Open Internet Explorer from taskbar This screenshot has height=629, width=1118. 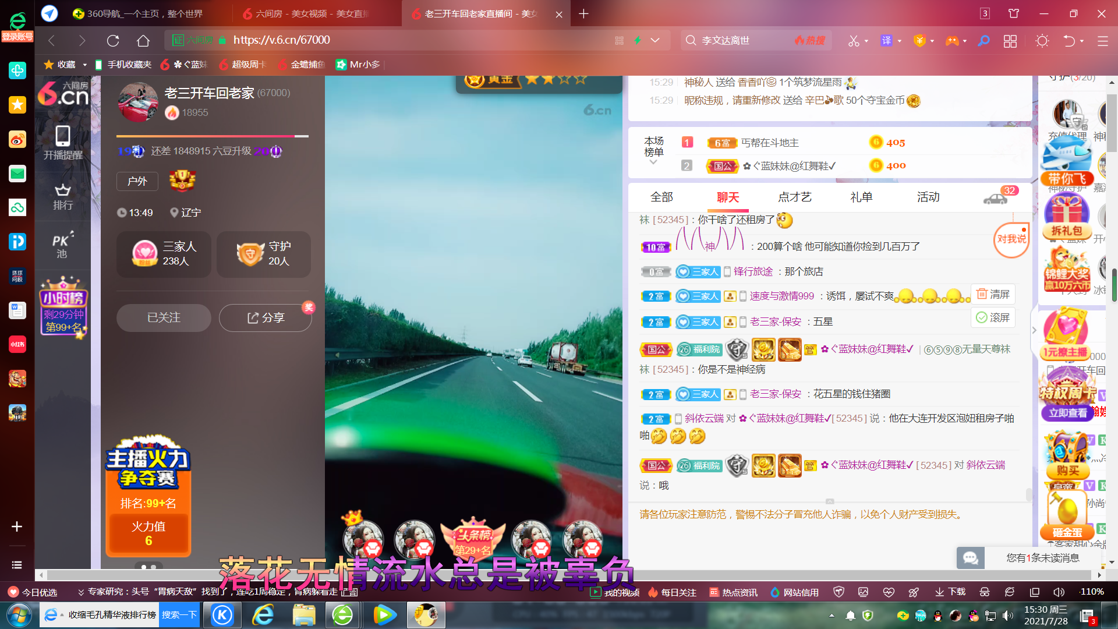263,615
